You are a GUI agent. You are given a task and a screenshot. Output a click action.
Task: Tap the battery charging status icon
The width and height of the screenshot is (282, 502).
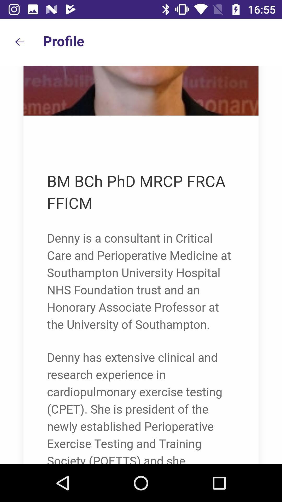(236, 9)
